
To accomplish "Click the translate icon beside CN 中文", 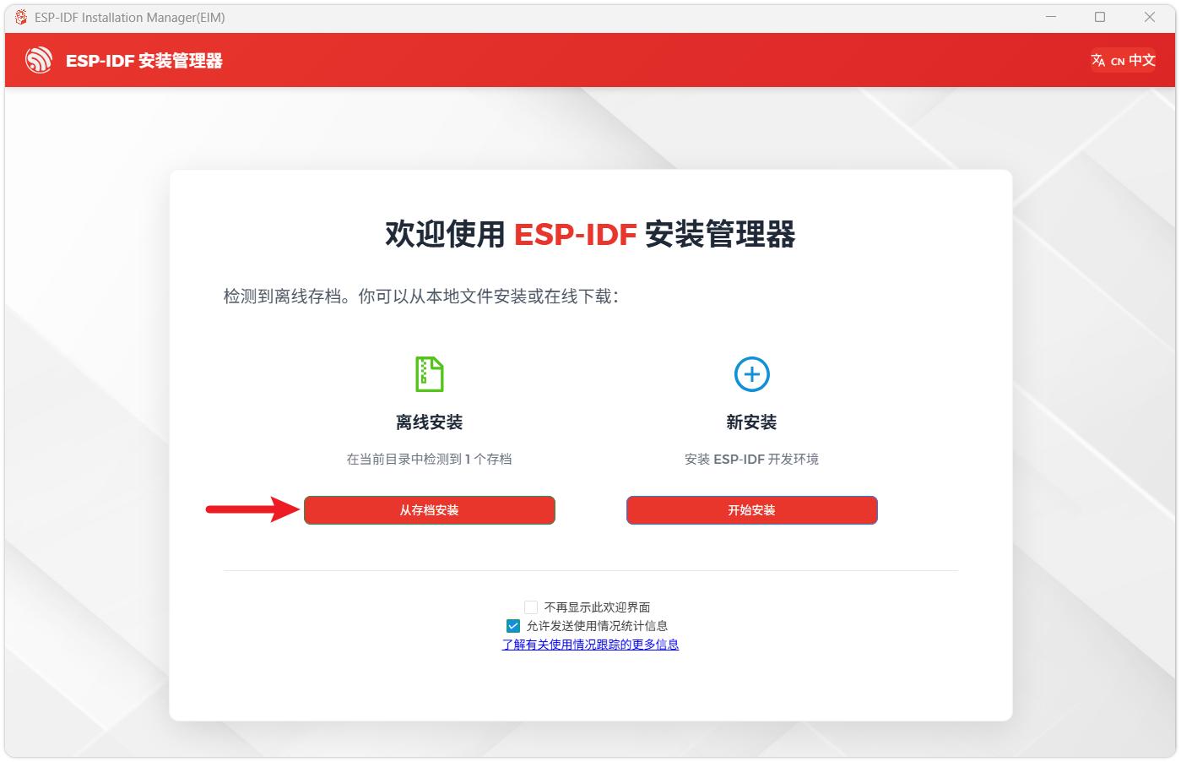I will coord(1097,60).
